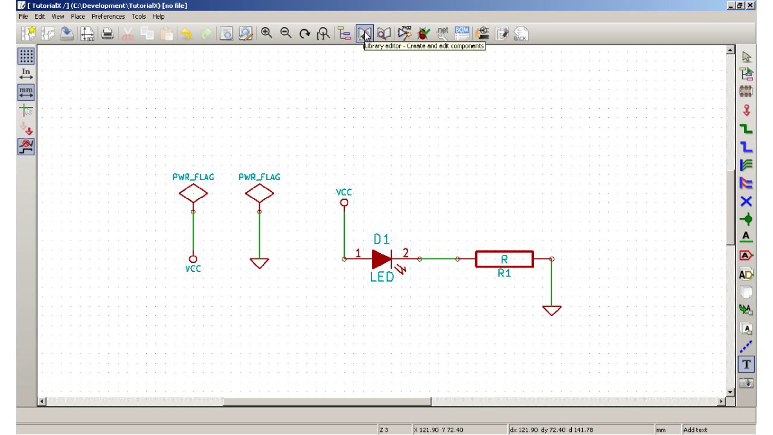Select the Place junction tool
The image size is (773, 435).
coord(746,219)
